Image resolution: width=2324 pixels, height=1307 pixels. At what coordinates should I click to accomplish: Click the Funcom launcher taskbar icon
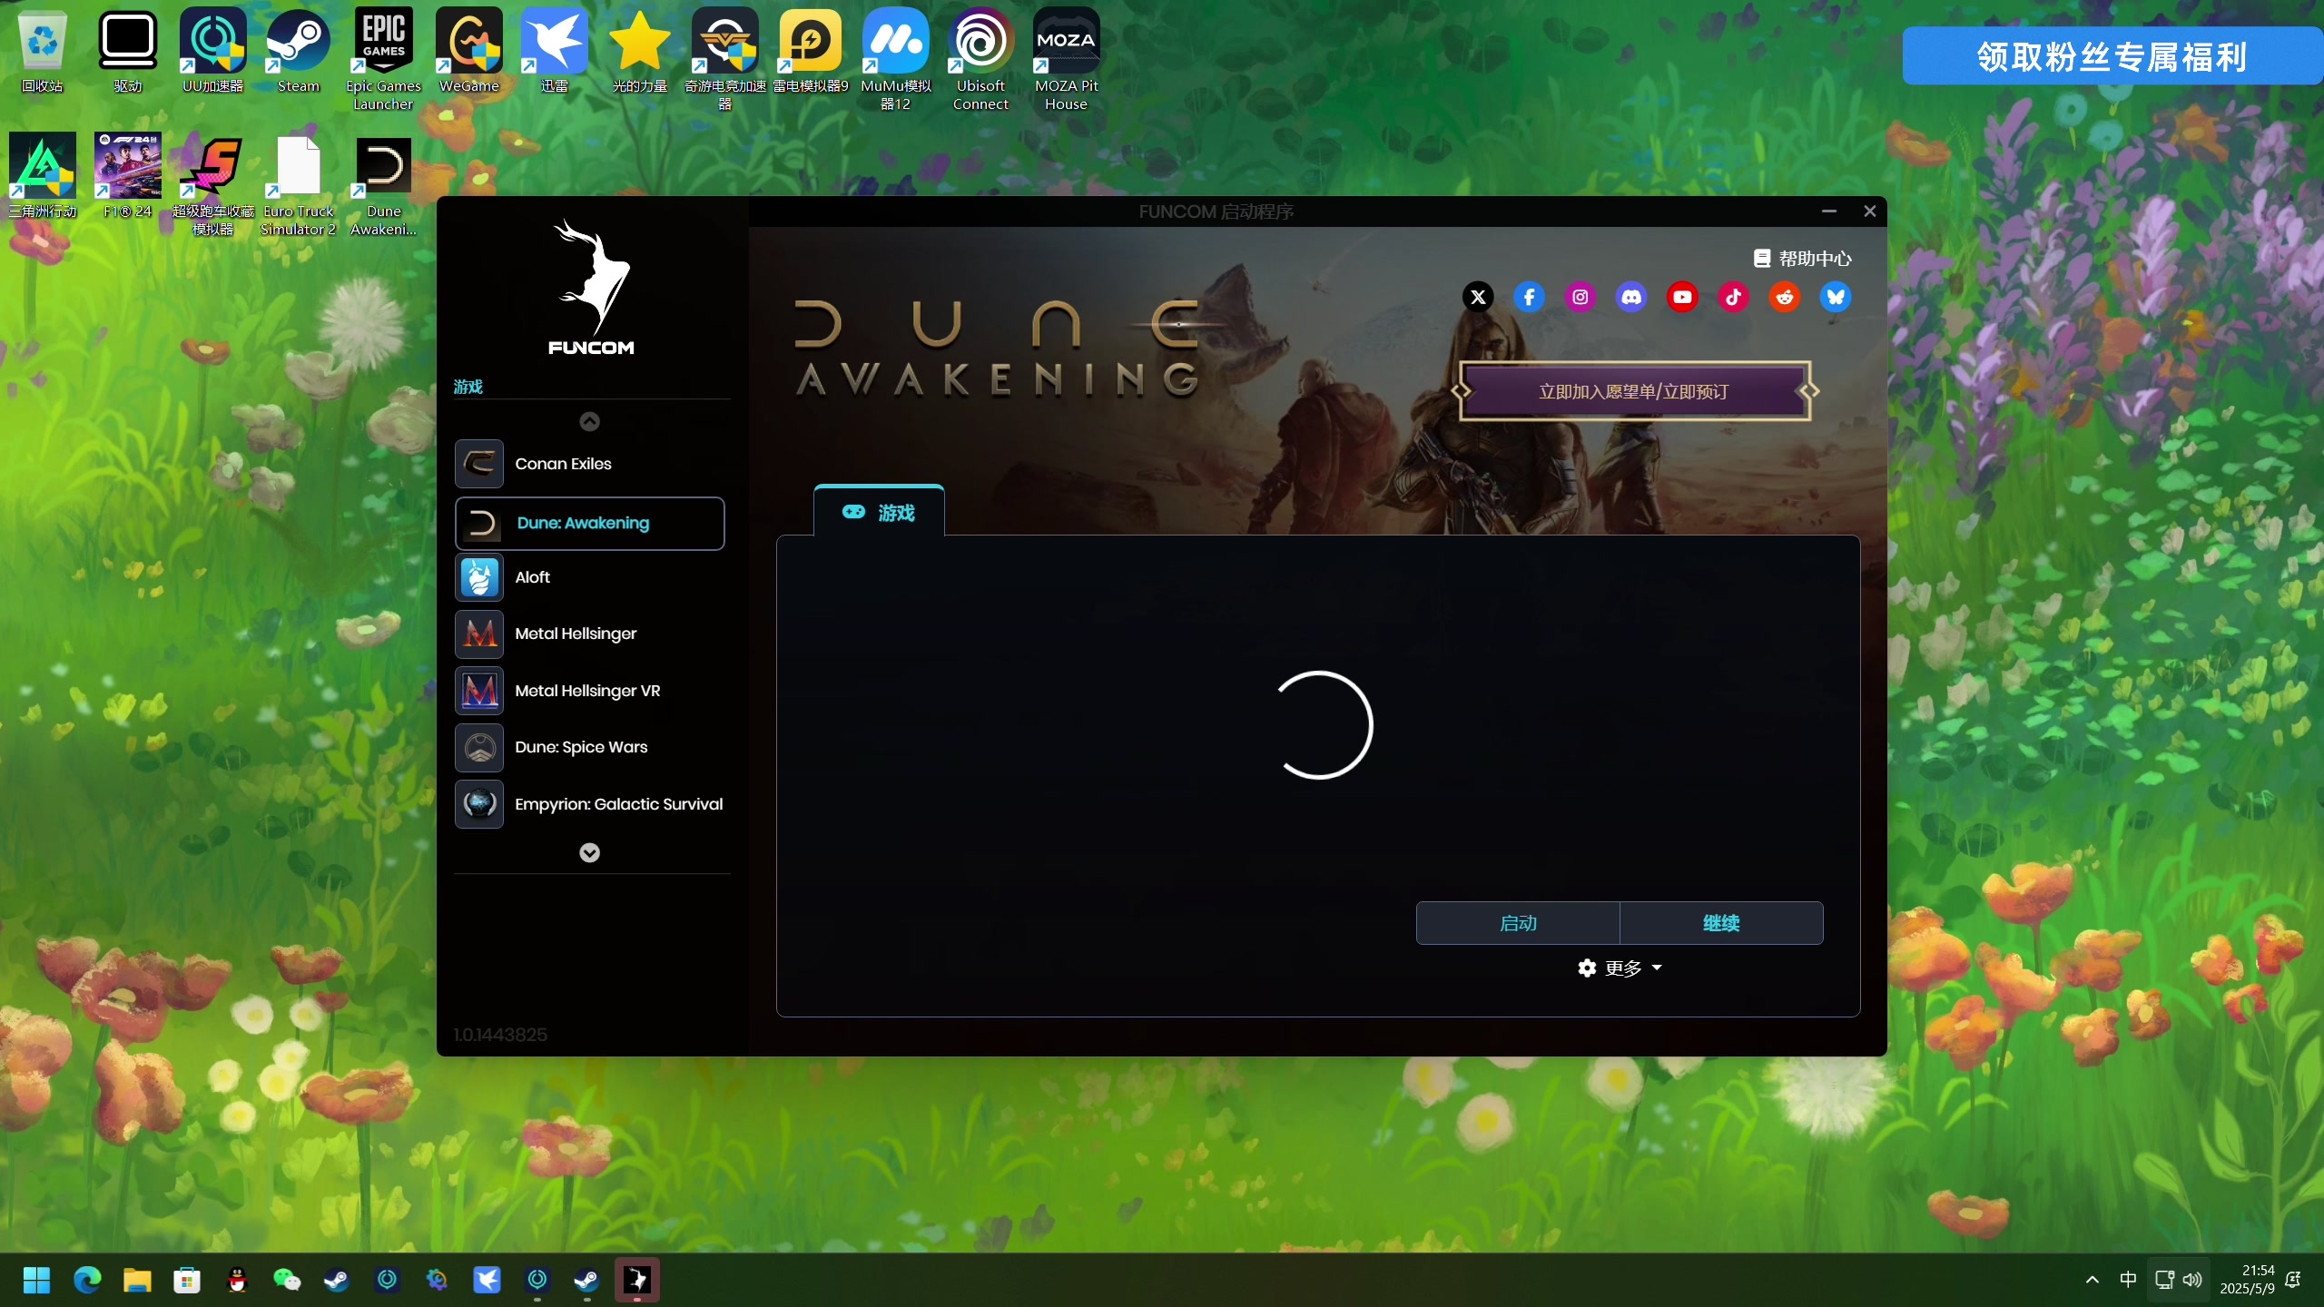tap(637, 1280)
